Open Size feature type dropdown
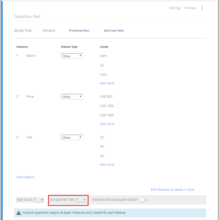This screenshot has height=220, width=219. point(72,138)
